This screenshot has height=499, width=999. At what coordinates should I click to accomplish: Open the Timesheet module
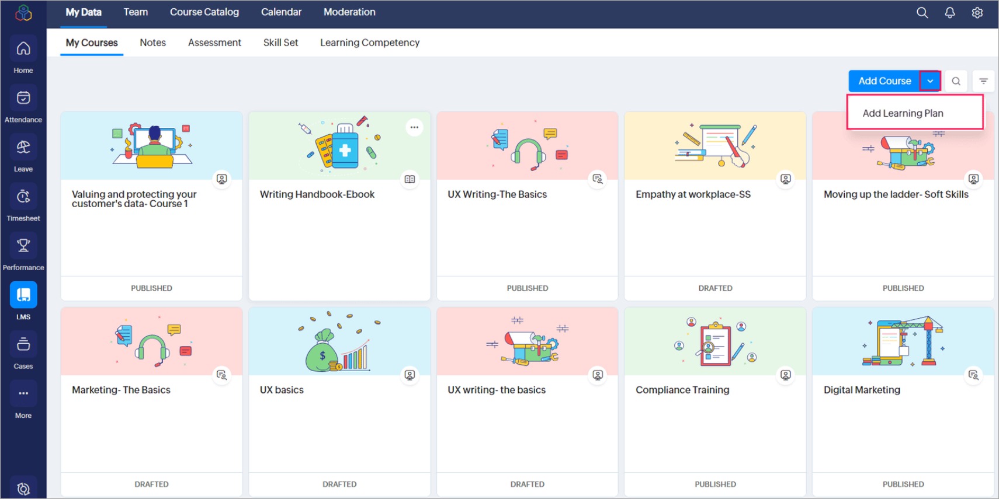tap(23, 203)
